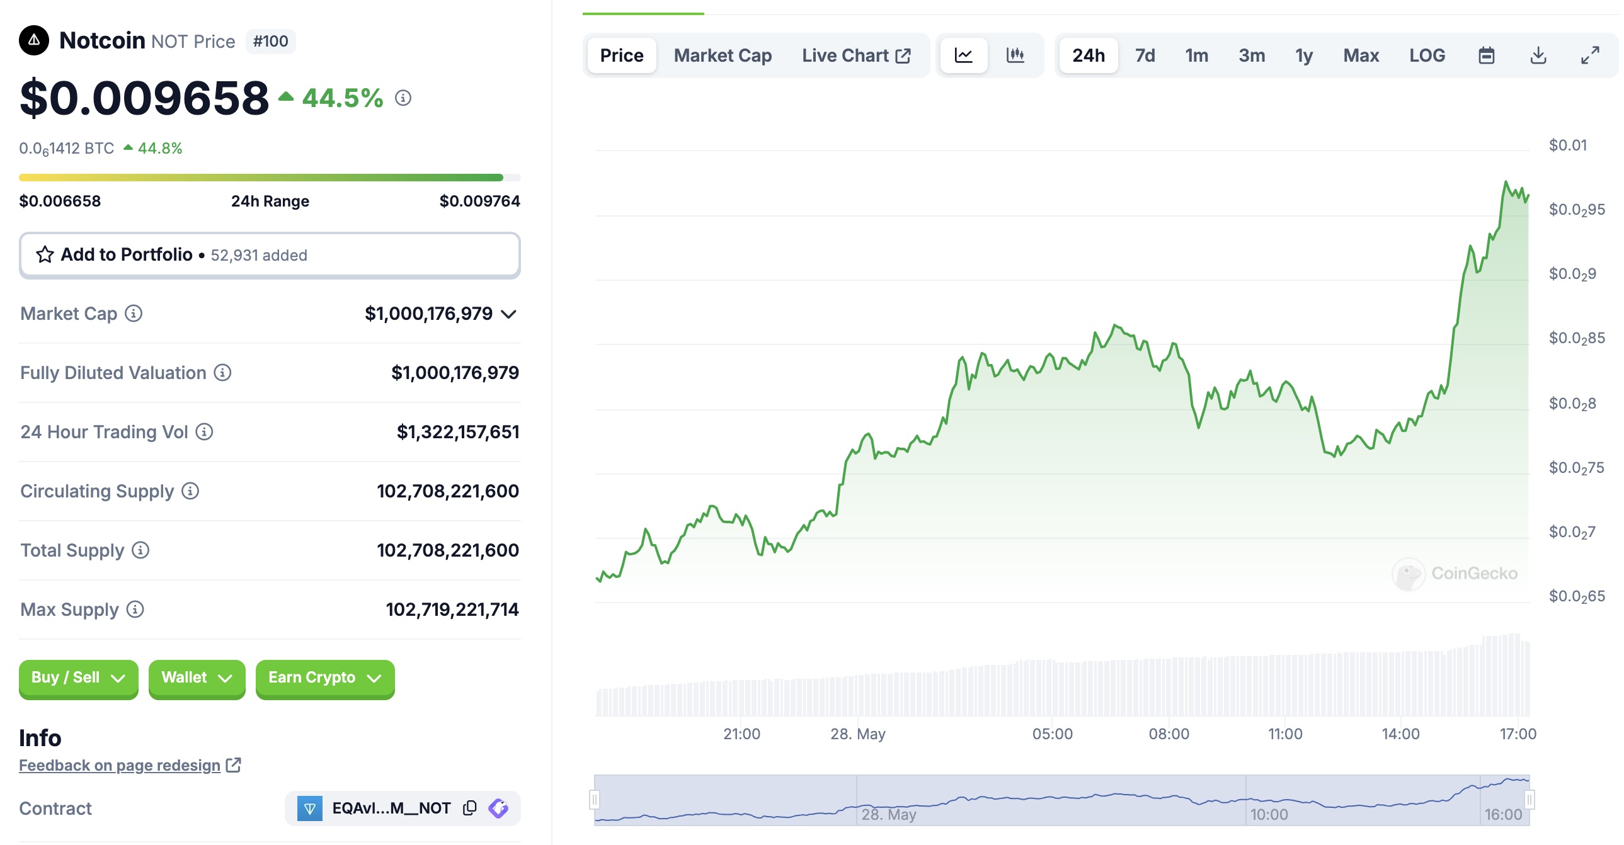The width and height of the screenshot is (1624, 845).
Task: Open the calendar date range picker
Action: tap(1487, 55)
